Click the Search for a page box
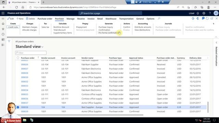This screenshot has width=219, height=123. click(x=110, y=13)
